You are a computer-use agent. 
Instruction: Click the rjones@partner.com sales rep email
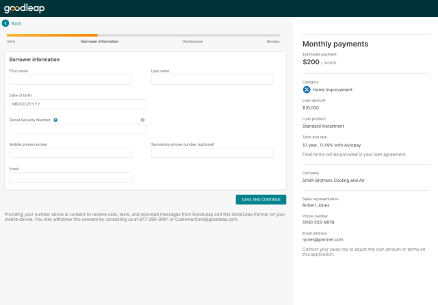(x=323, y=239)
